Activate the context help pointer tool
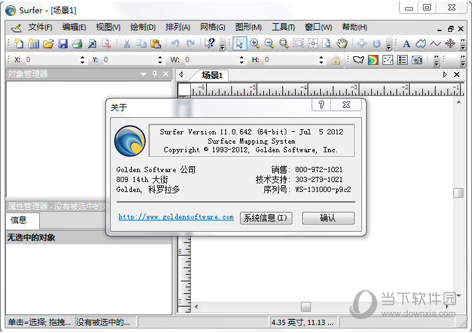The image size is (472, 333). click(x=209, y=44)
